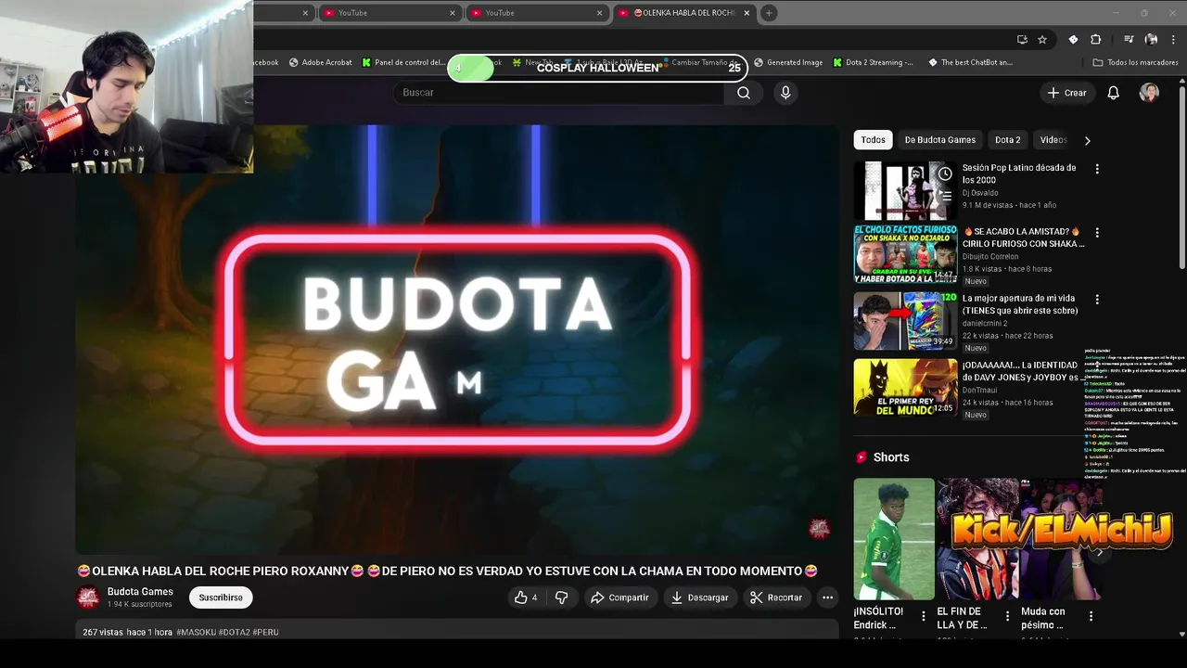Open the Budota Games channel avatar

[x=88, y=597]
